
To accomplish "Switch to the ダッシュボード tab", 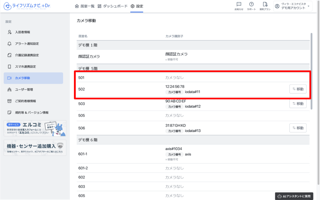I will (x=112, y=6).
